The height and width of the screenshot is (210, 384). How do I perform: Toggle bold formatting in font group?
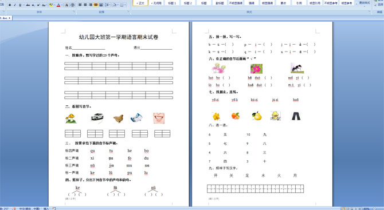click(x=10, y=5)
